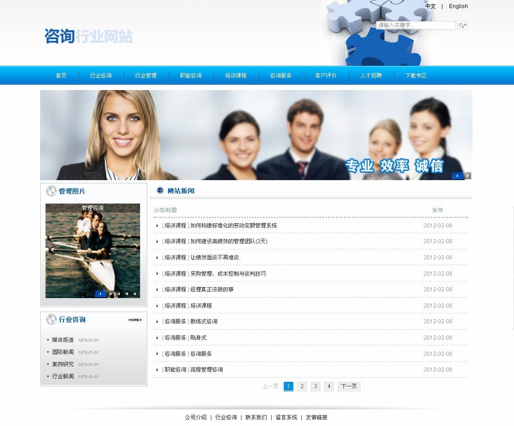The image size is (514, 426).
Task: Open the 人才招聘 navigation menu item
Action: pyautogui.click(x=371, y=76)
